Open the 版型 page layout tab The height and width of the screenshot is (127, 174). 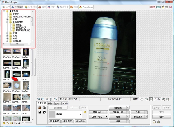(x=42, y=7)
